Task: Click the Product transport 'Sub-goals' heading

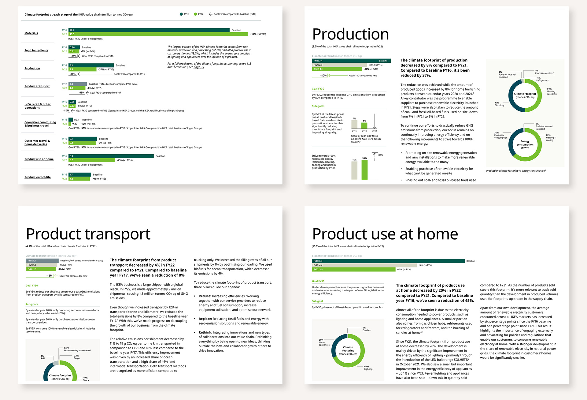Action: pos(32,305)
